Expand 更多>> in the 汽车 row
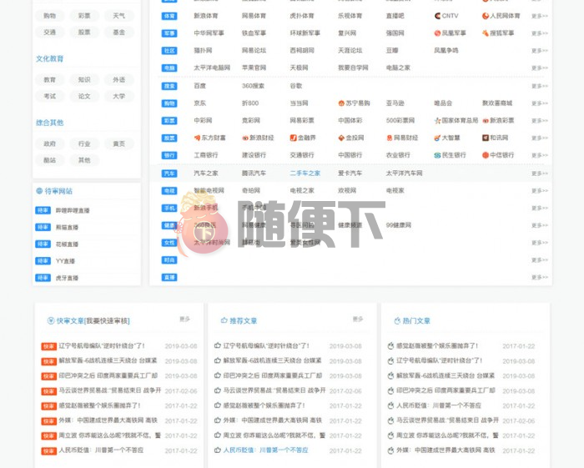The height and width of the screenshot is (468, 584). (x=540, y=174)
